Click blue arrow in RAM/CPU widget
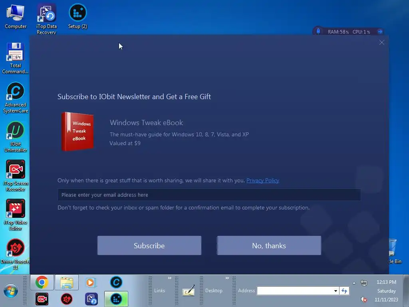 point(380,32)
